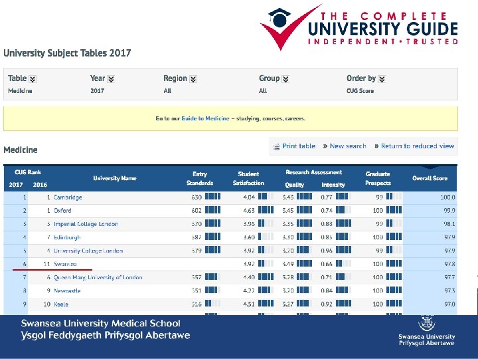Click CUG Score value under Order by
Image resolution: width=478 pixels, height=359 pixels.
coord(360,91)
